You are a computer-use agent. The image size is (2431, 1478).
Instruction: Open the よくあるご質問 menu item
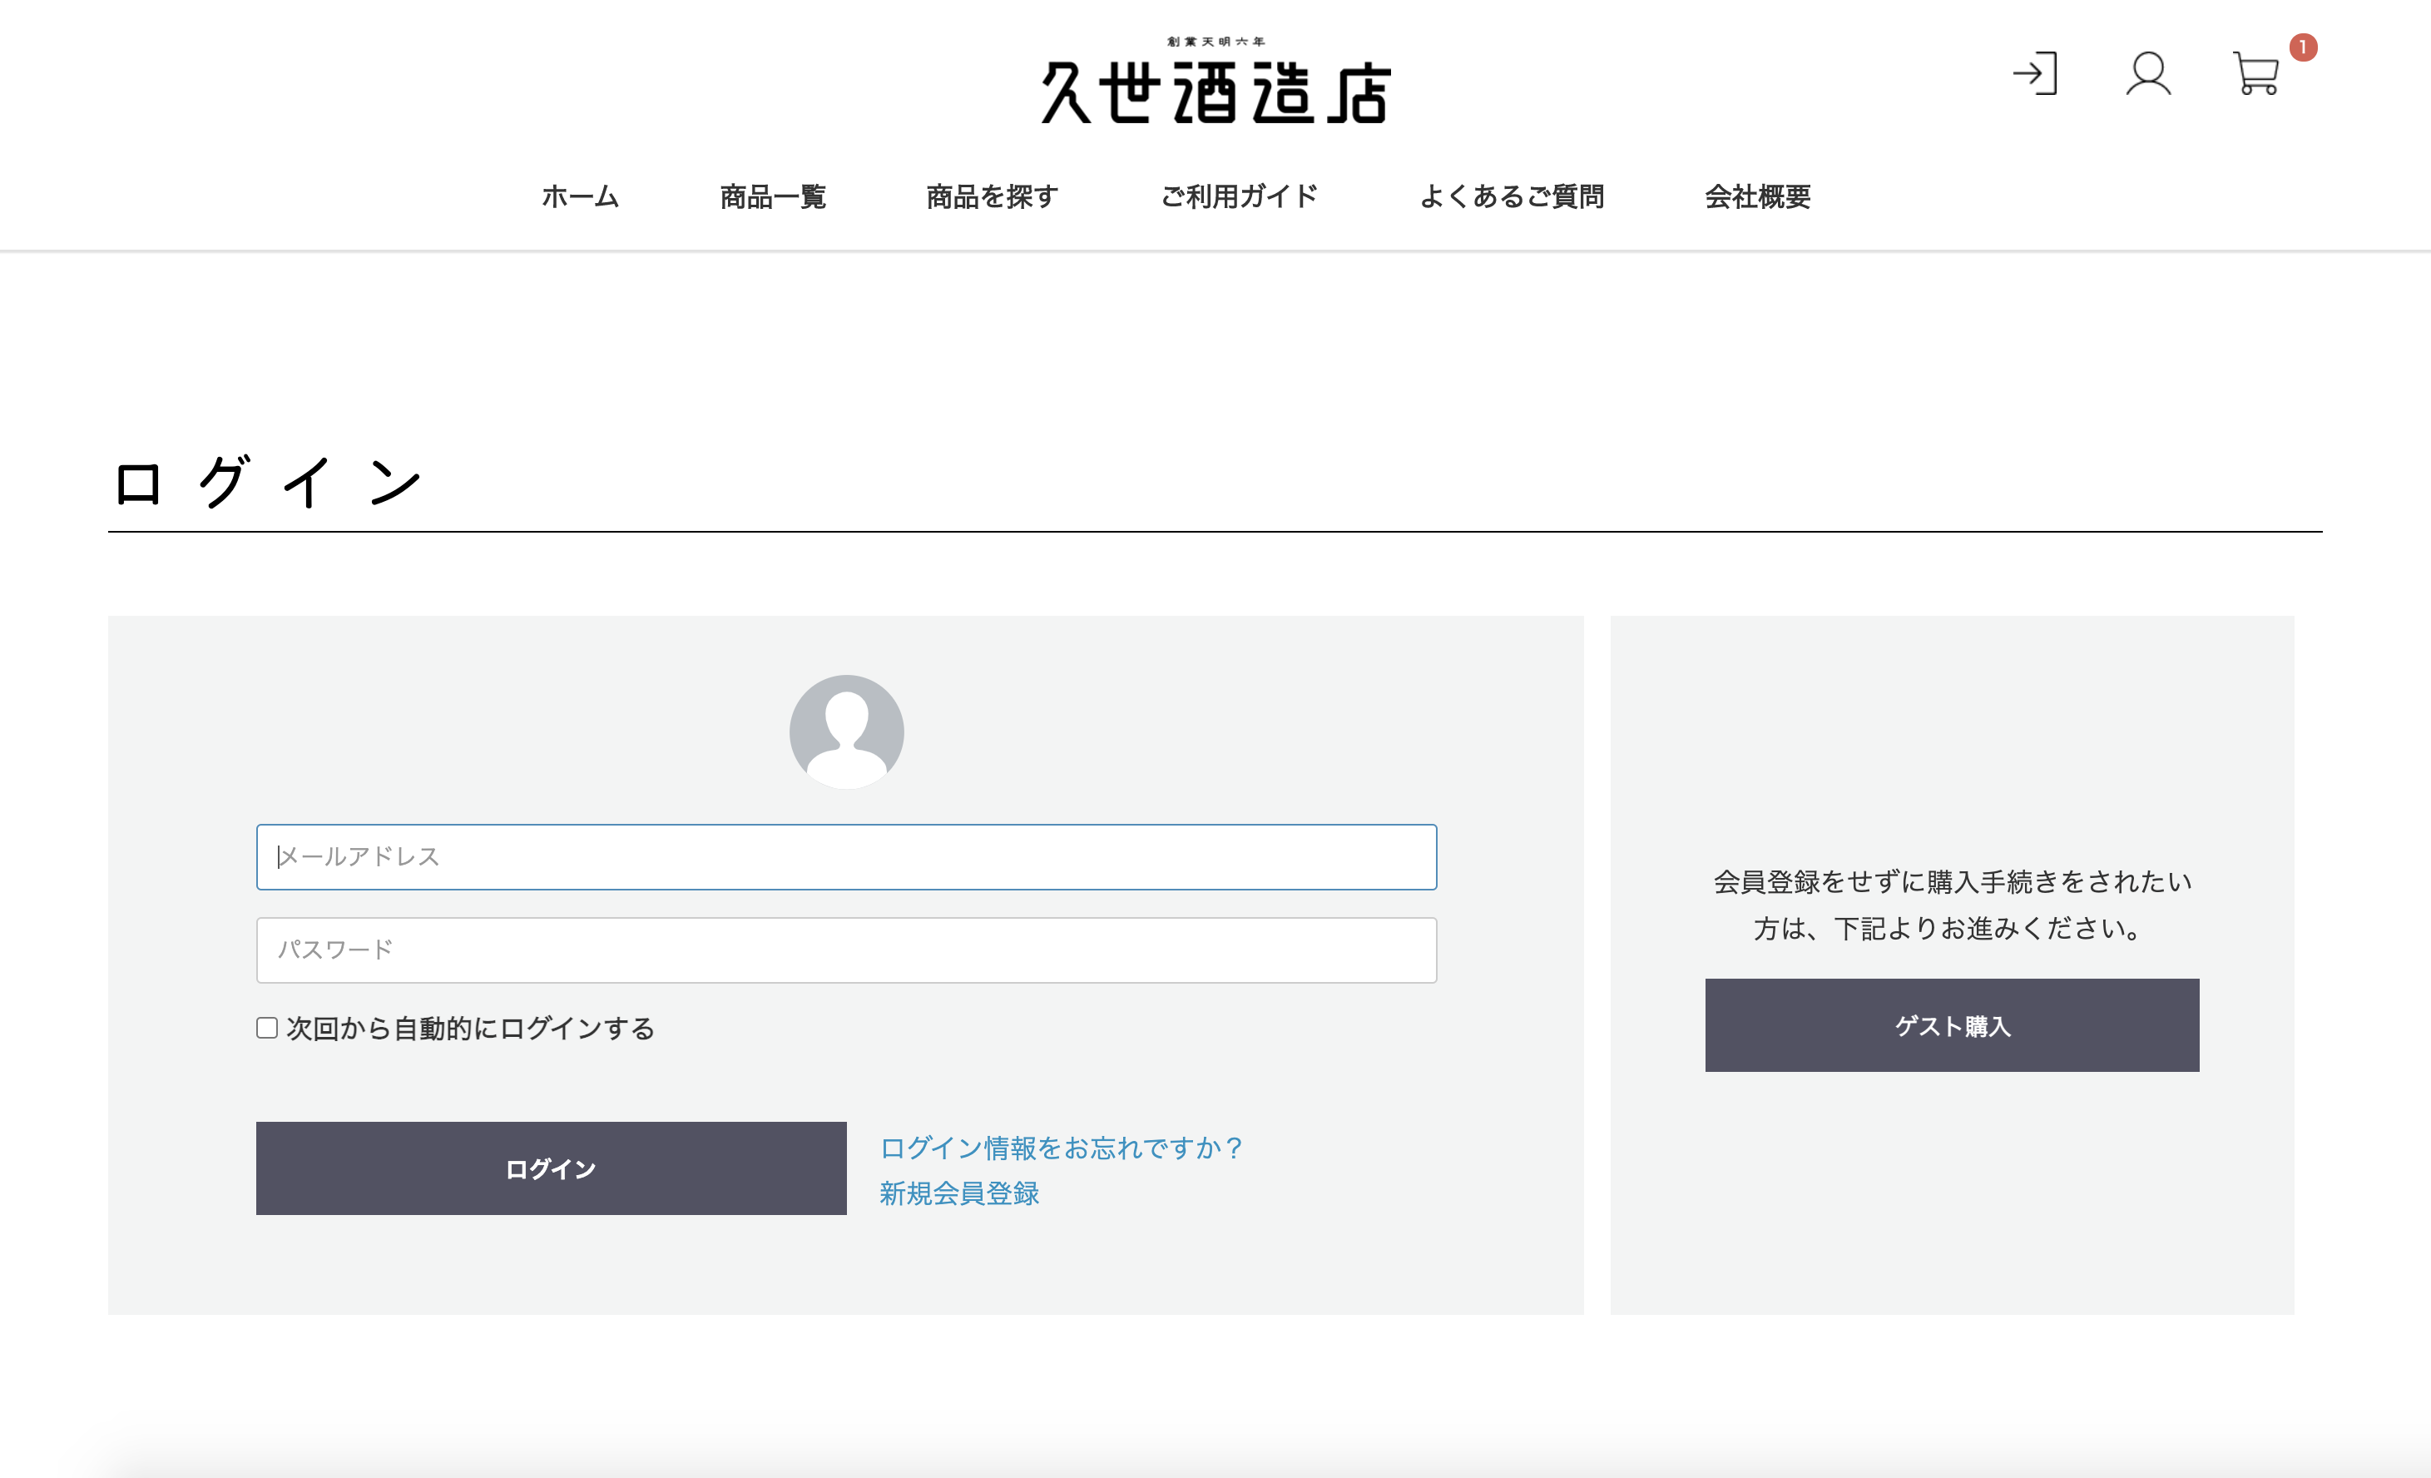1512,196
